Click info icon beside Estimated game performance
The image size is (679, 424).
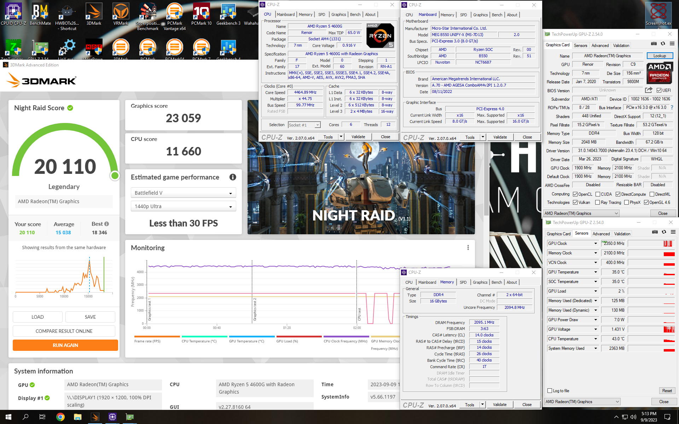233,177
